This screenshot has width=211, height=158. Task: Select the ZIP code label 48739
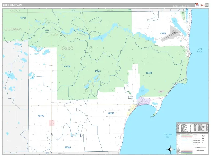[67, 66]
